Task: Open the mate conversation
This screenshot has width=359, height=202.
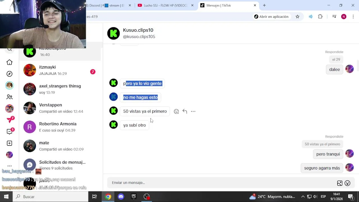Action: point(60,146)
